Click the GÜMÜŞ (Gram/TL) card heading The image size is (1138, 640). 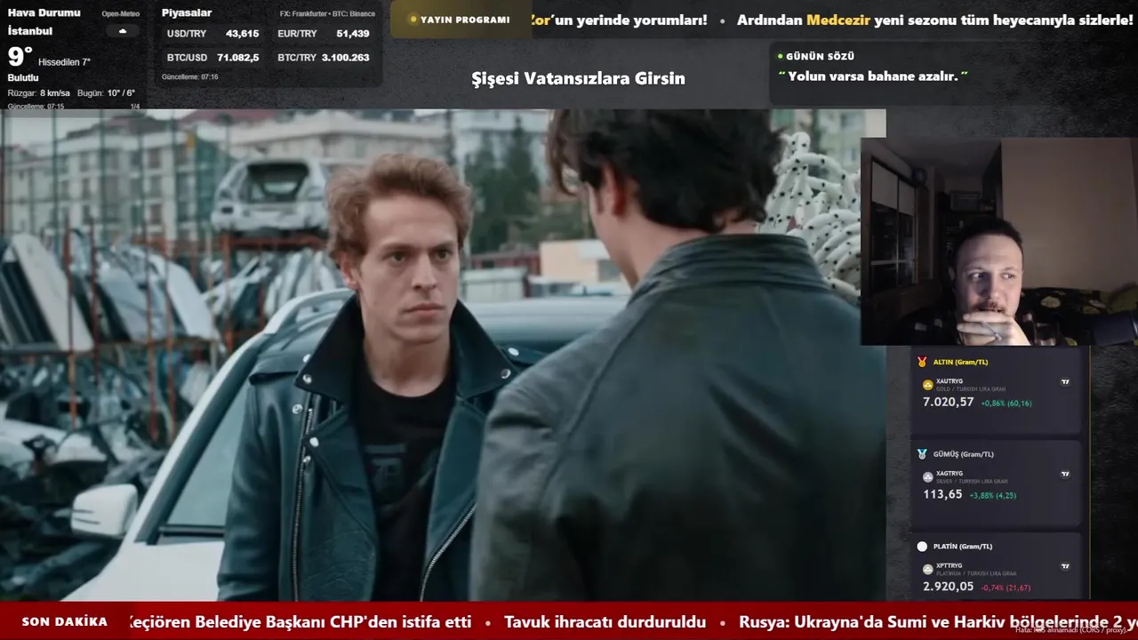coord(963,454)
